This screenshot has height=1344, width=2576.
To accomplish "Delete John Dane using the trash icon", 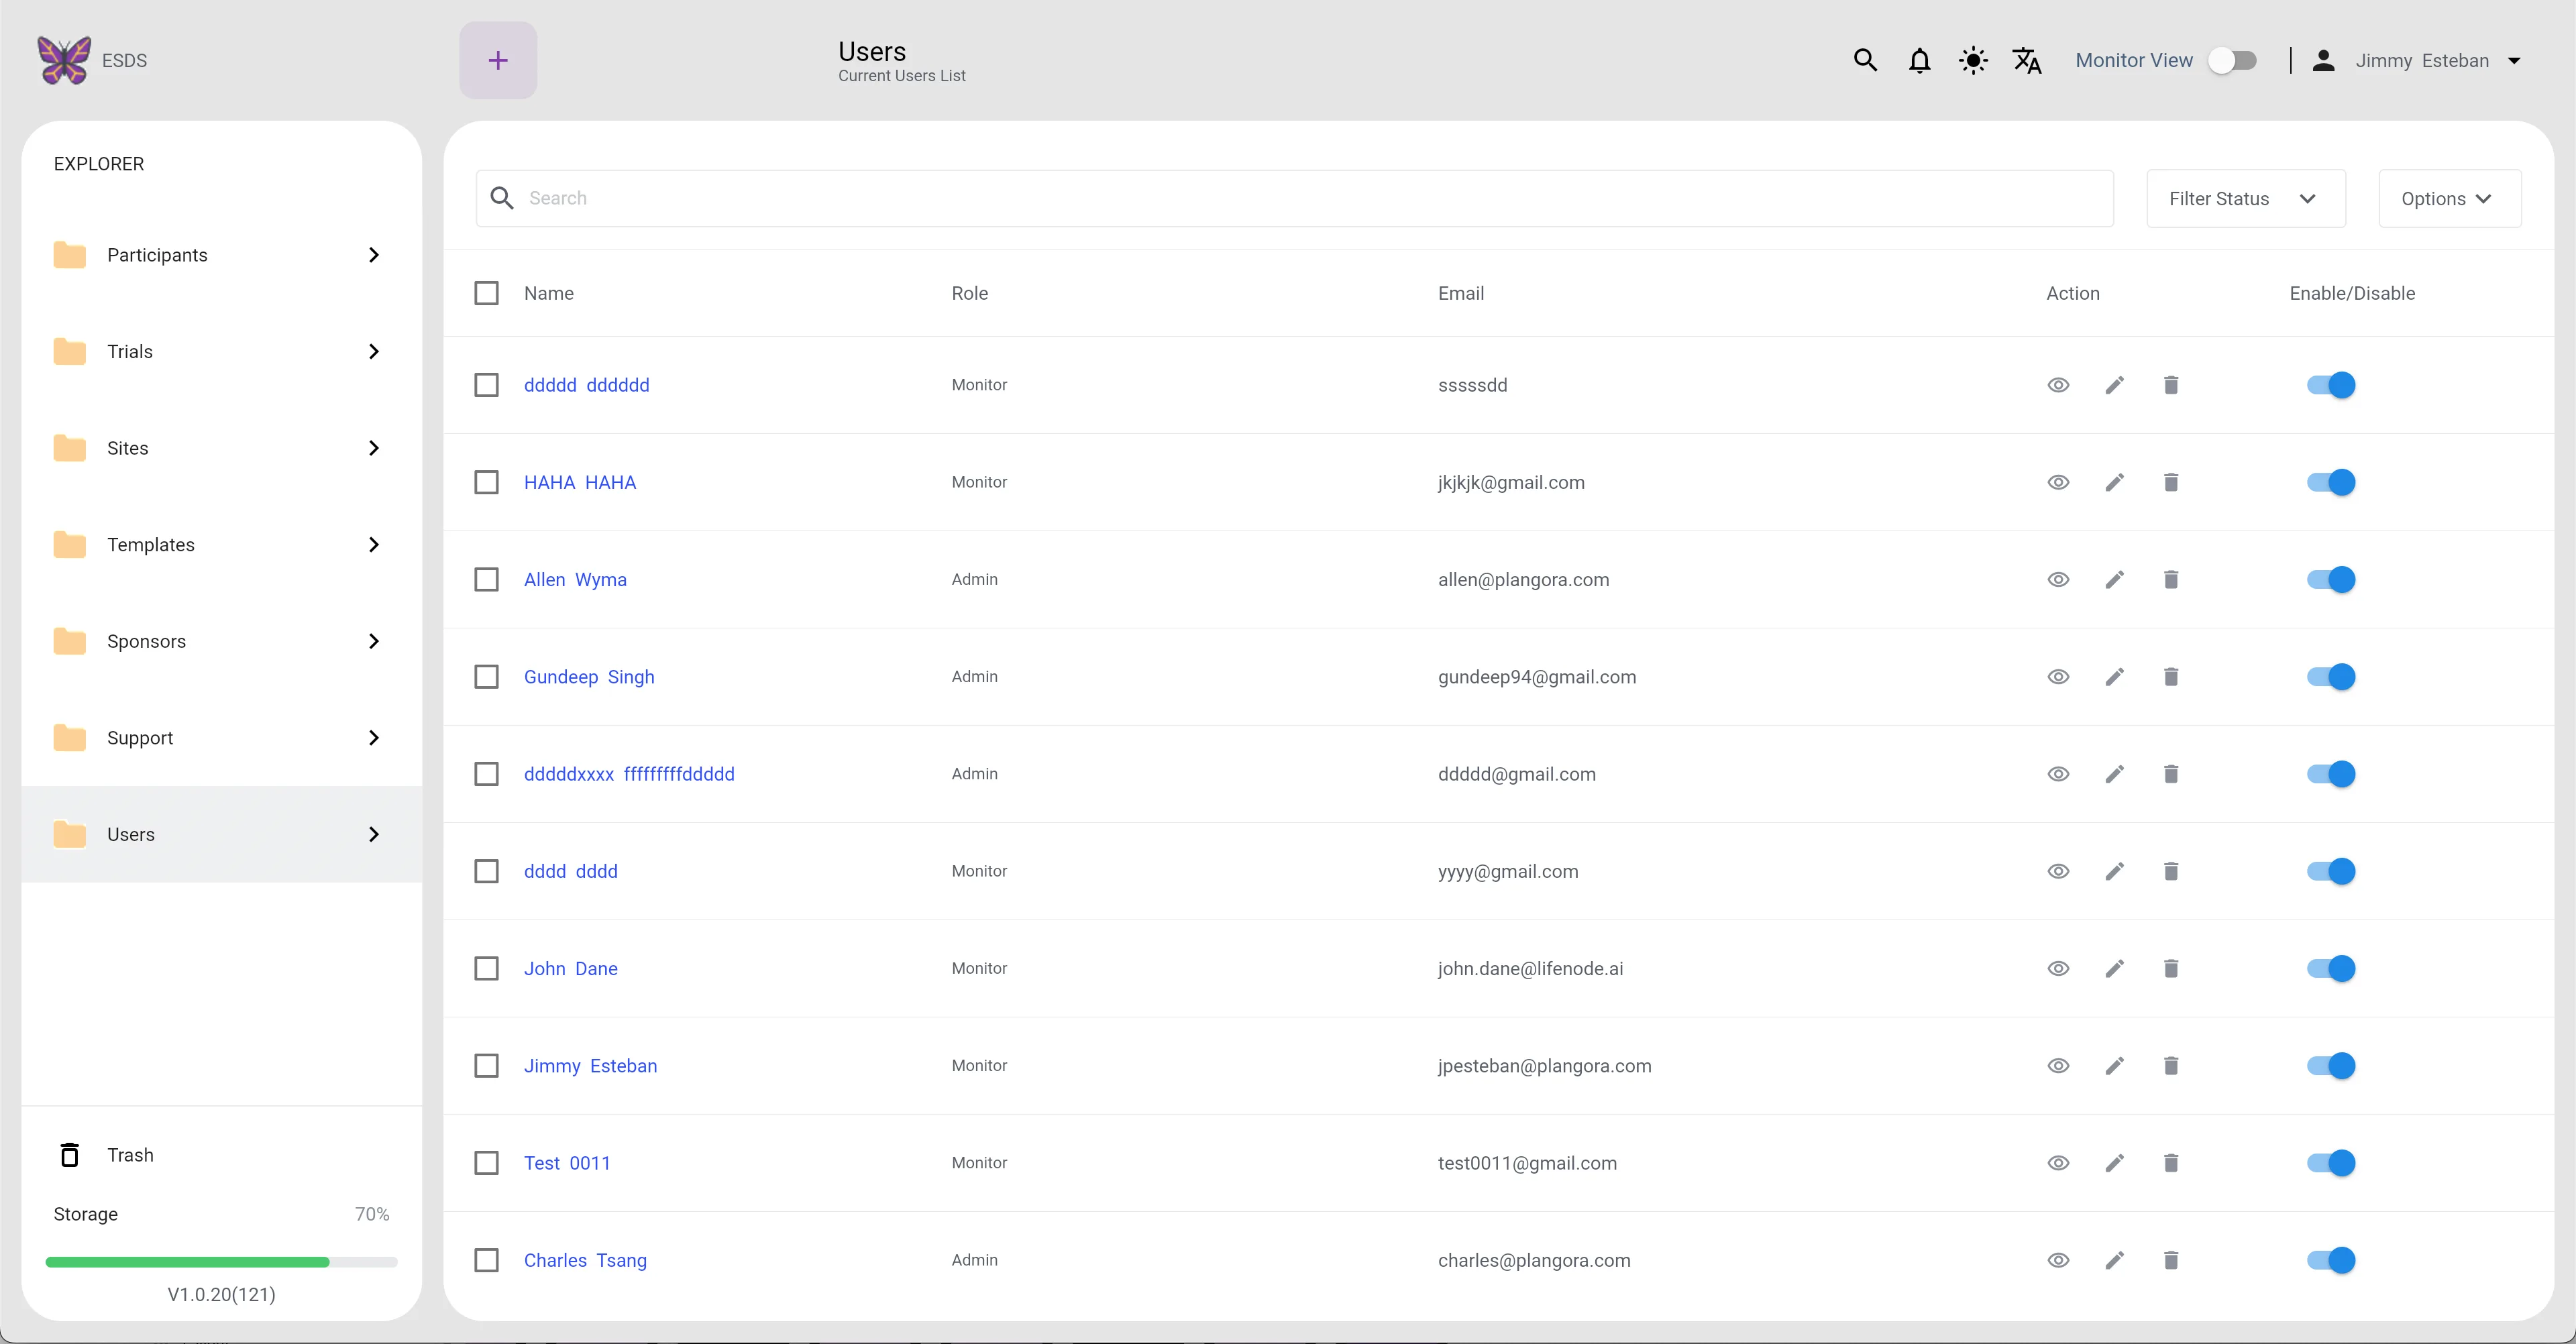I will pos(2171,969).
